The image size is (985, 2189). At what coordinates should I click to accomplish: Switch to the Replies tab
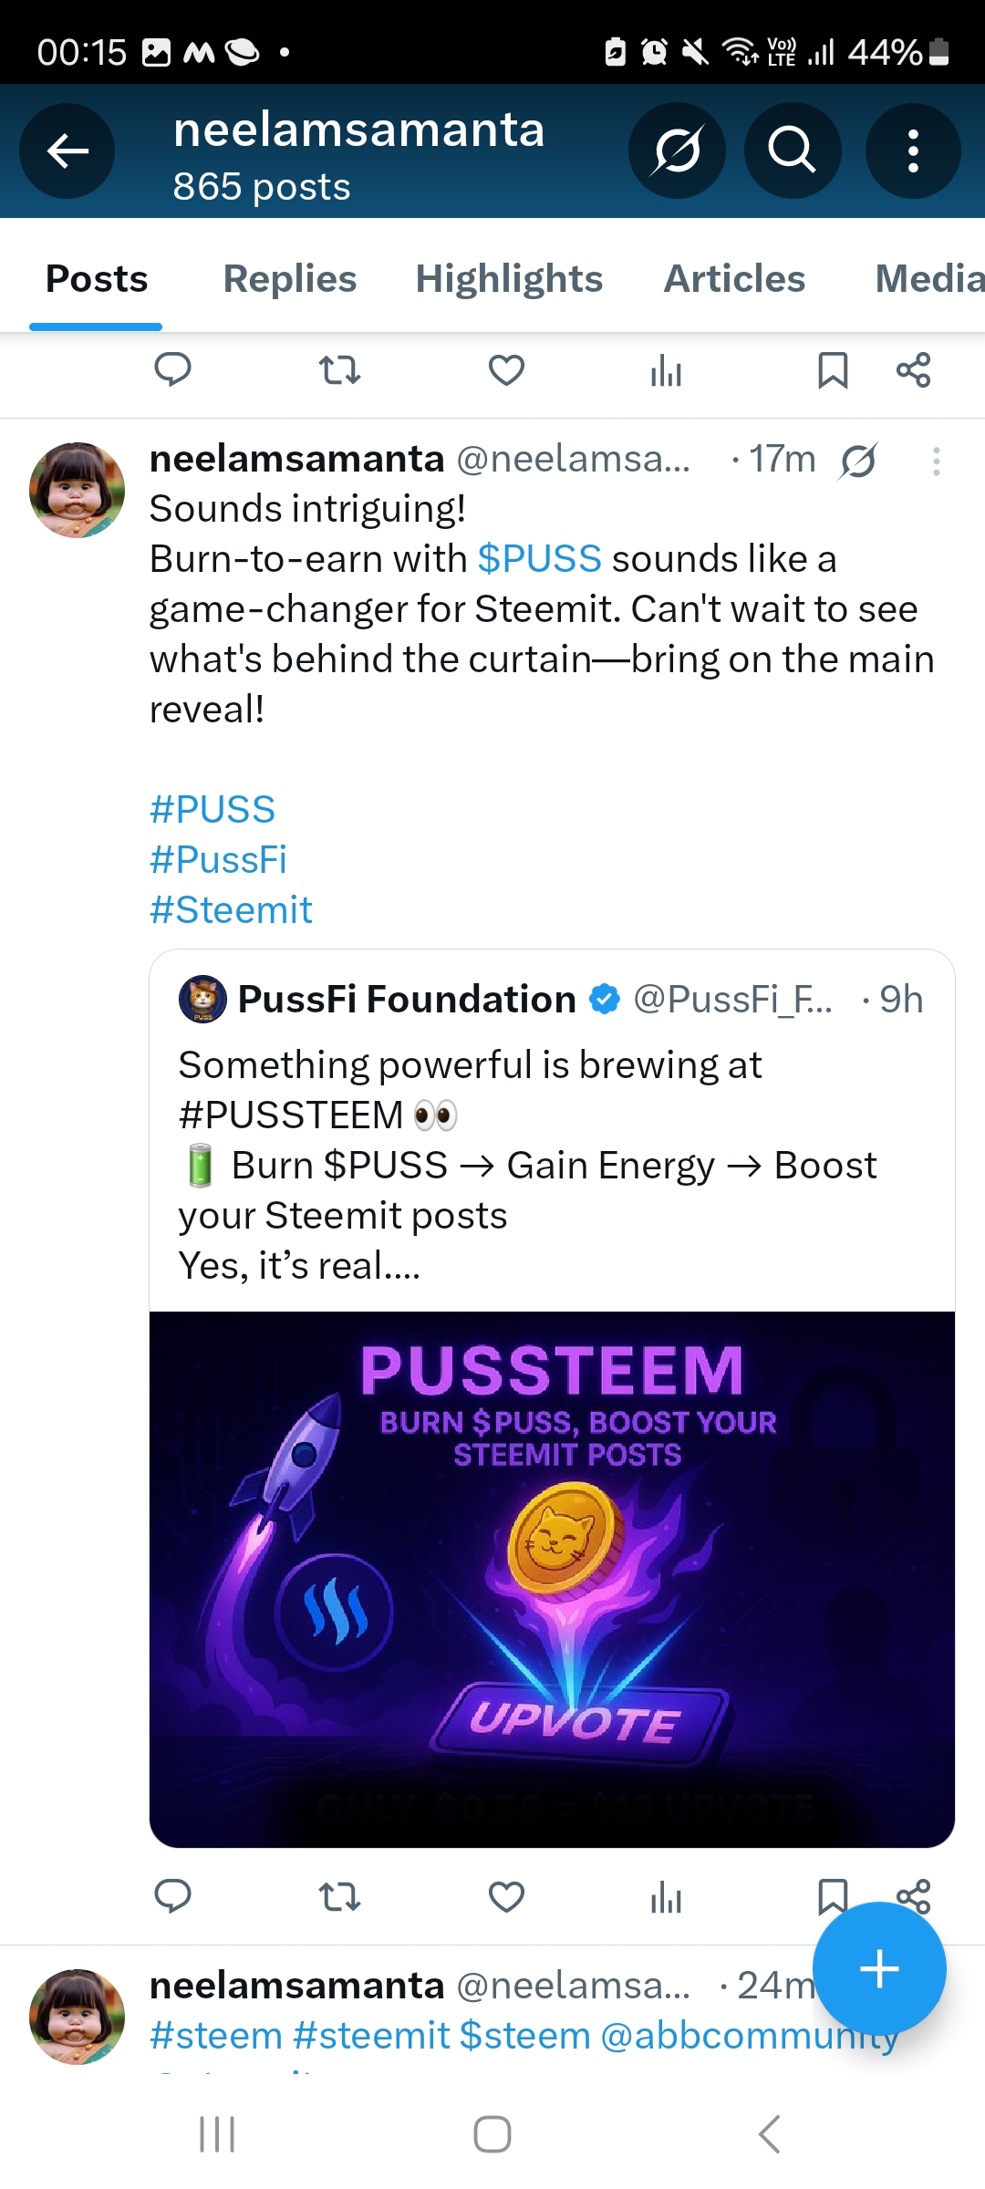tap(290, 279)
